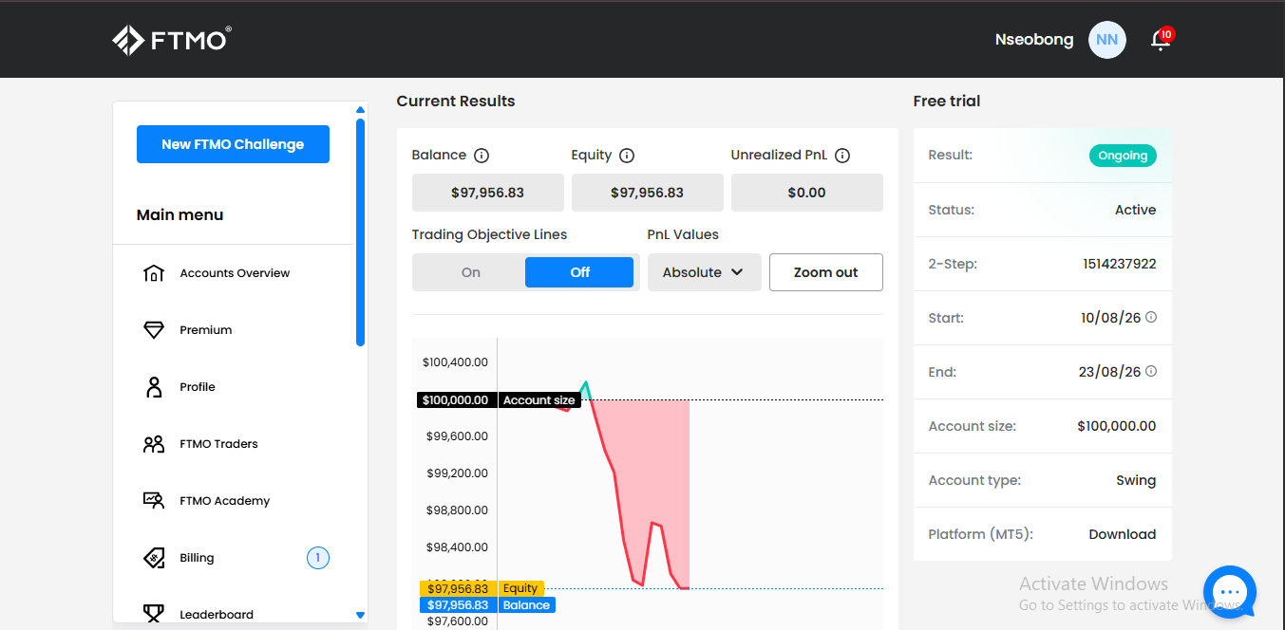
Task: Click the End date 23/08/26
Action: (x=1110, y=372)
